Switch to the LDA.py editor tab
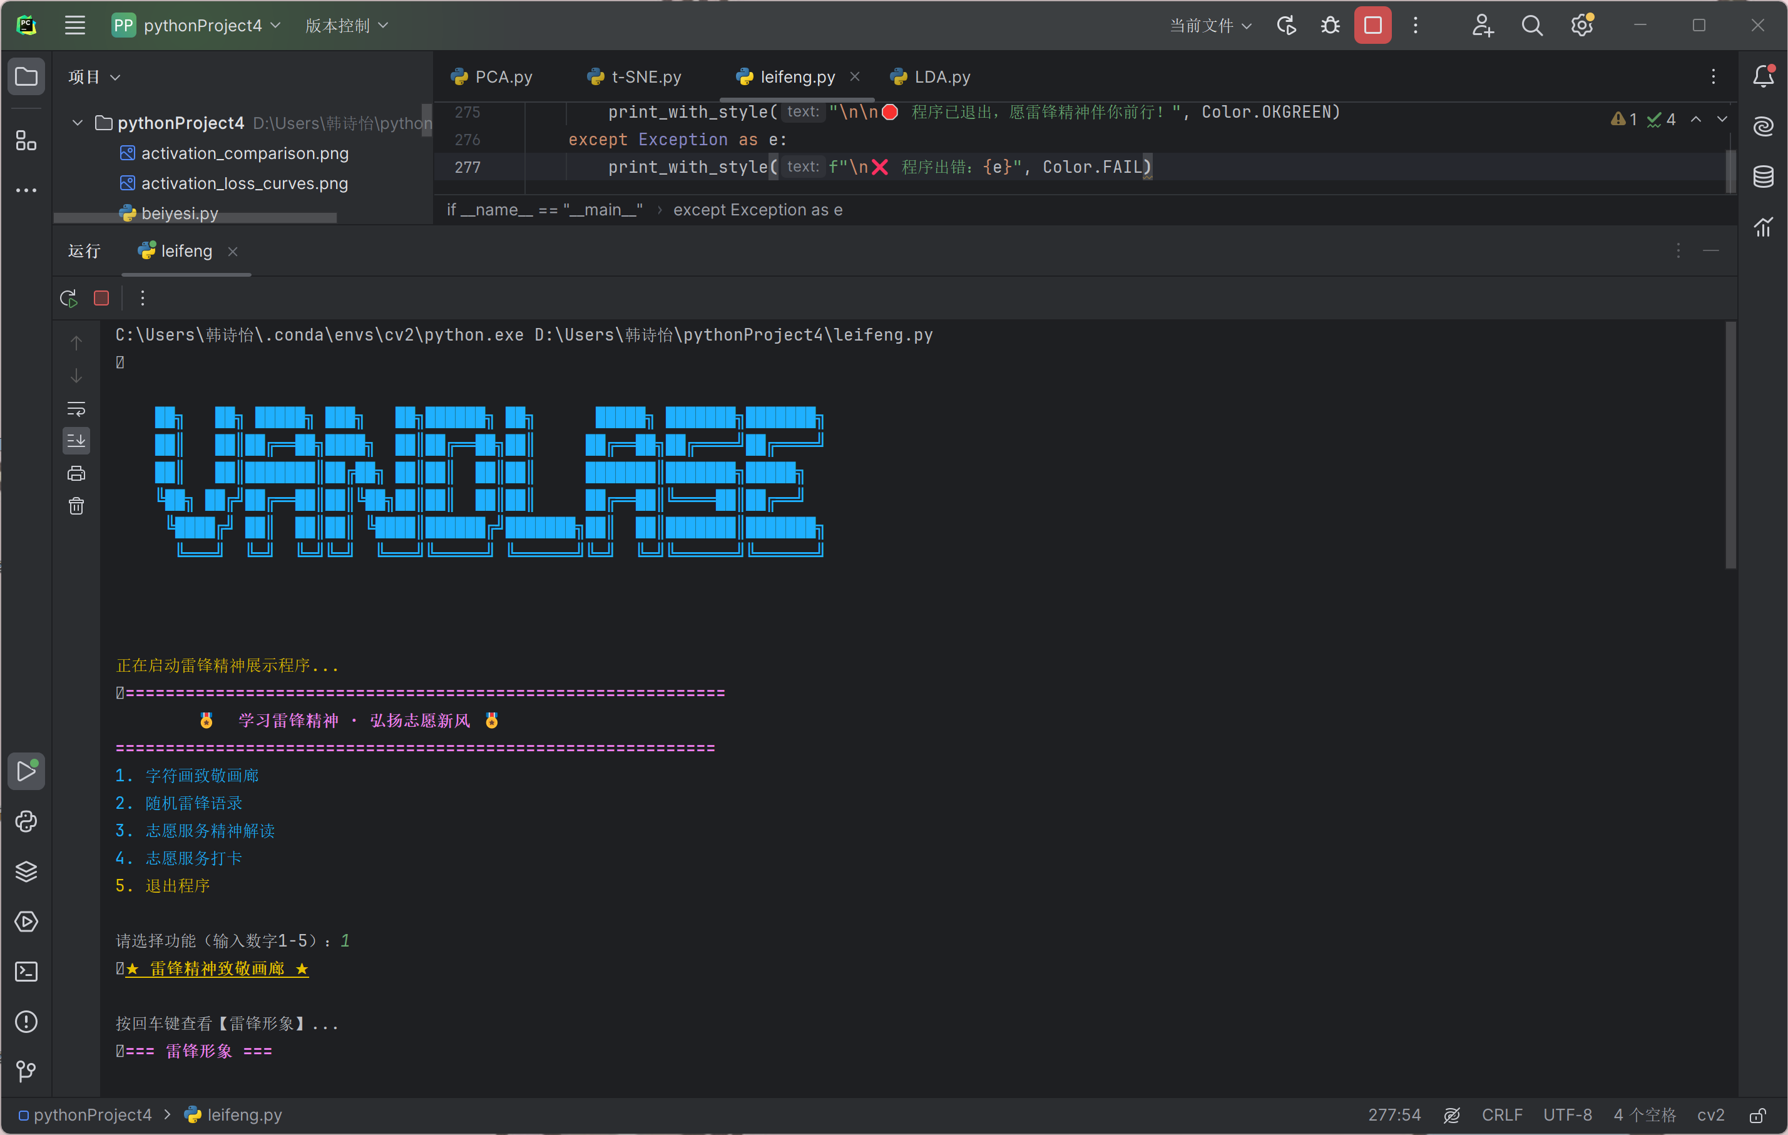 [x=931, y=77]
